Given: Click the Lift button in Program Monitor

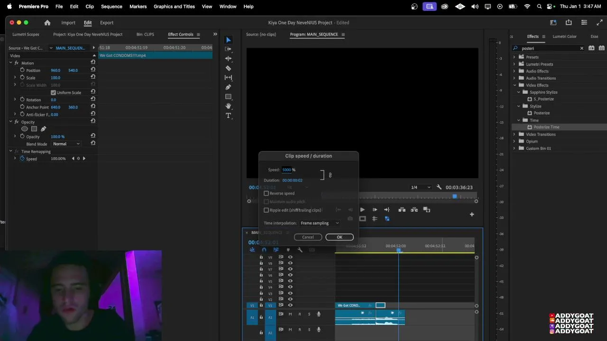Looking at the screenshot, I should pos(402,210).
